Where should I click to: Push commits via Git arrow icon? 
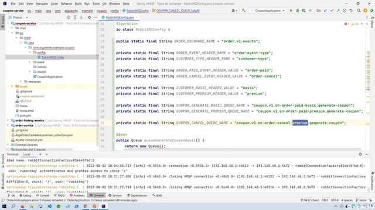338,10
